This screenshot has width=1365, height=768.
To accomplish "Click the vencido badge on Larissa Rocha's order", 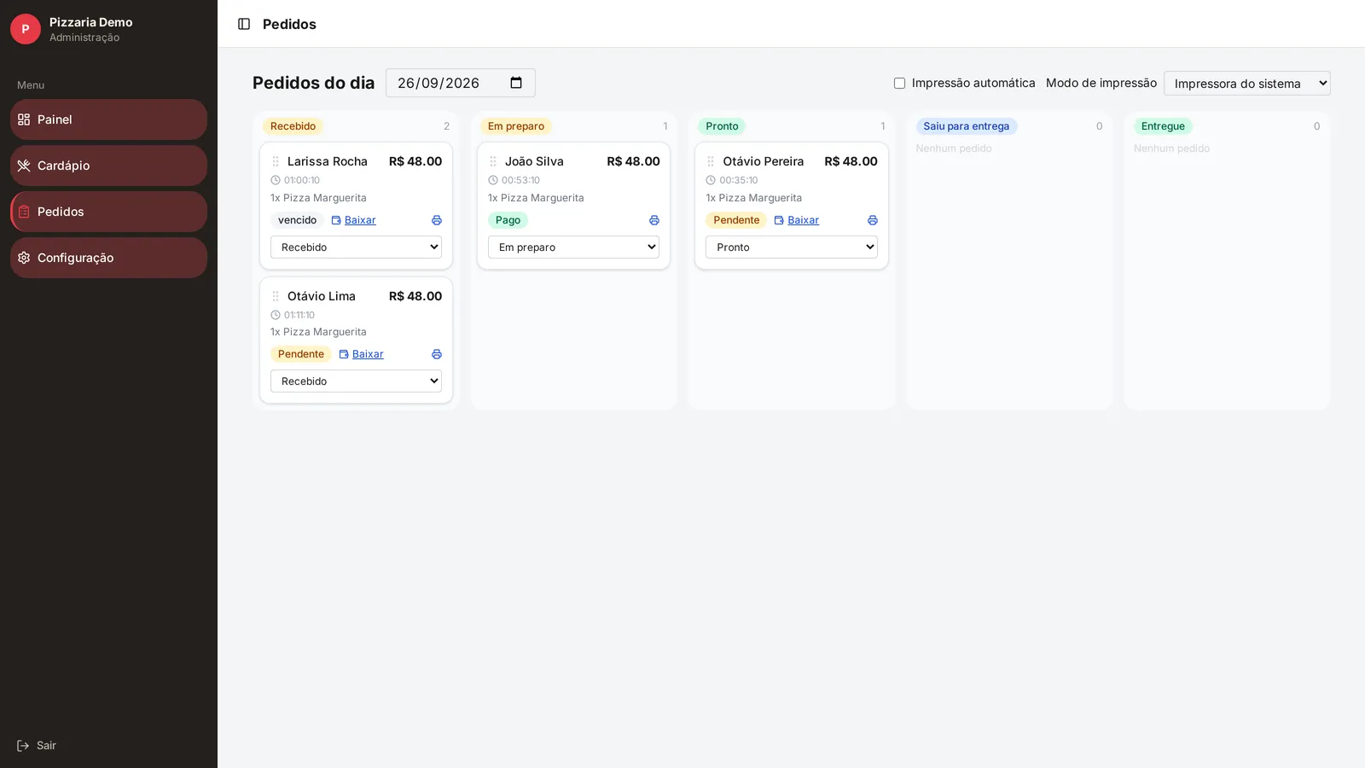I will [x=297, y=220].
